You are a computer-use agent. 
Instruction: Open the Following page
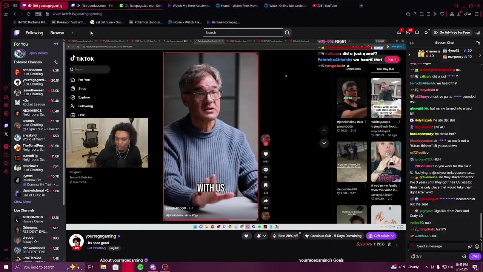click(x=34, y=33)
